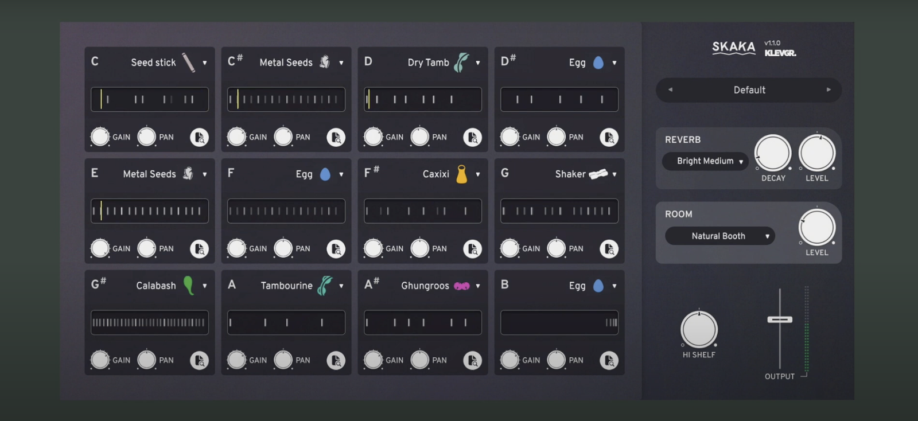Open sample browser for A Tambourine pad

pos(336,361)
